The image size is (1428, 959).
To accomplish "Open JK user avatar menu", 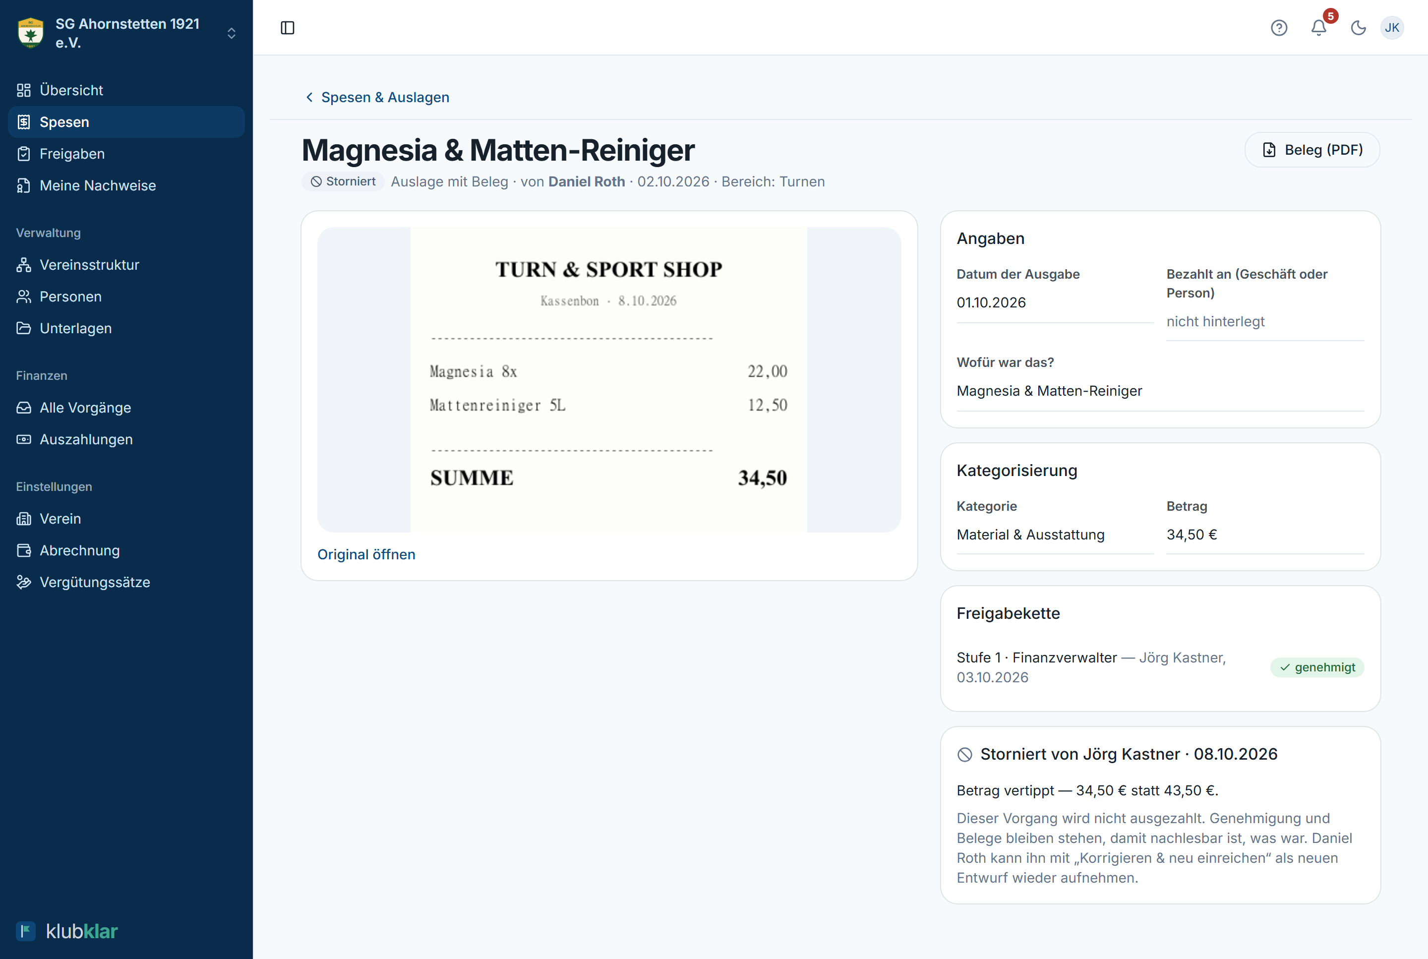I will (x=1392, y=28).
